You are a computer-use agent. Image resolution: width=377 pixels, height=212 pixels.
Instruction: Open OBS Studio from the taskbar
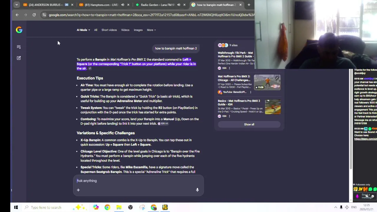(130, 207)
